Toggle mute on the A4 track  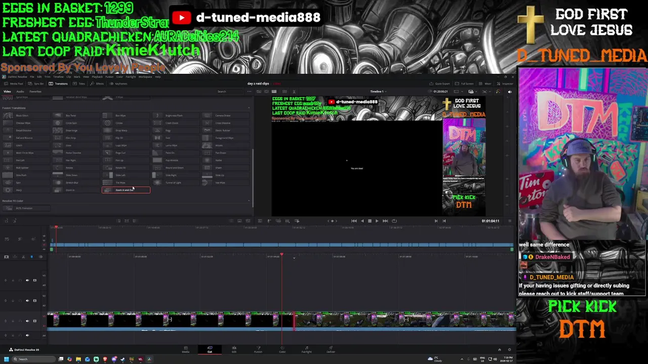[x=27, y=335]
